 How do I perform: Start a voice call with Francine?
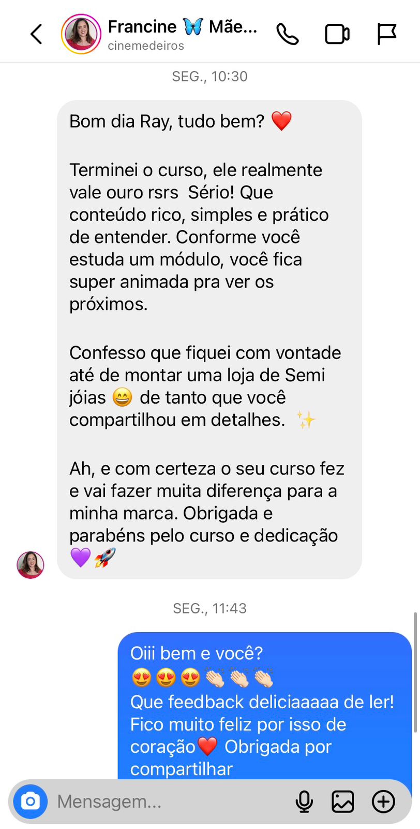click(x=288, y=34)
